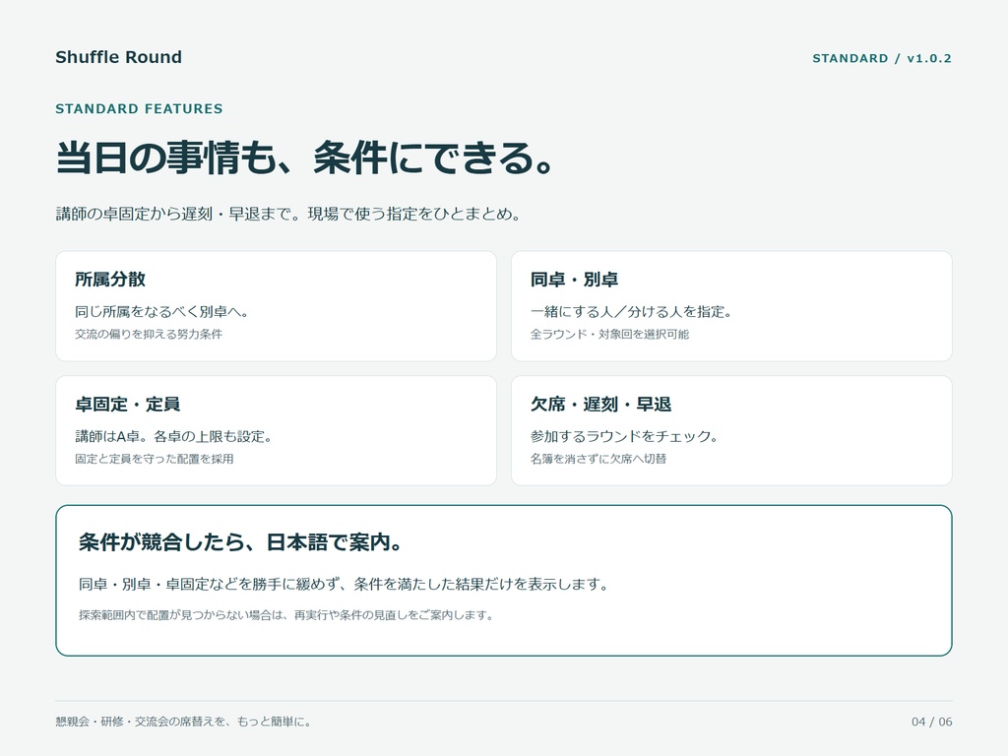Click sentence starting 同卓・別卓・卓固定などを
Viewport: 1008px width, 756px height.
click(x=344, y=584)
